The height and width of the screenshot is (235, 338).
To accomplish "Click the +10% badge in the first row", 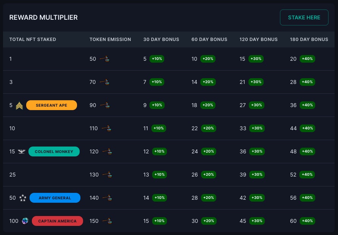I will (x=156, y=59).
